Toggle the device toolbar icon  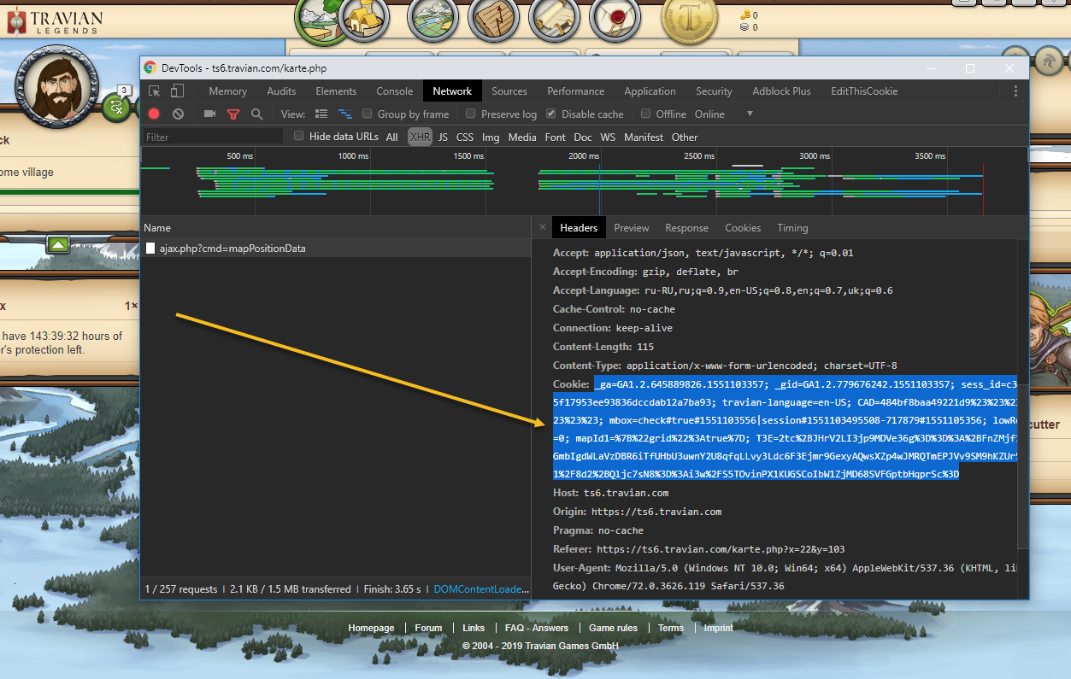[x=177, y=91]
